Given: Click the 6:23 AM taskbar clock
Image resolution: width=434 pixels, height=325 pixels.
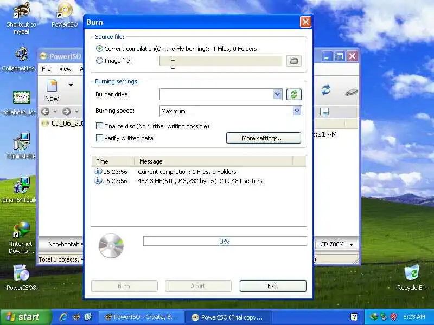Looking at the screenshot, I should click(414, 317).
